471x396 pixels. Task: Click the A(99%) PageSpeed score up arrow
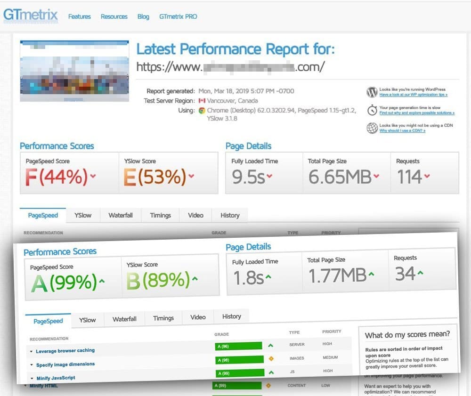point(102,281)
